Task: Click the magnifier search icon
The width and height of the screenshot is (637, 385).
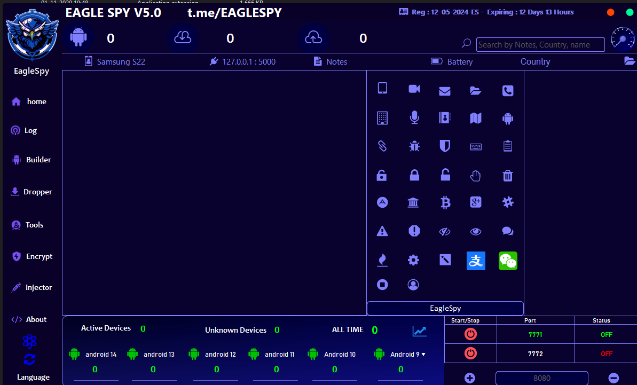Action: point(466,43)
